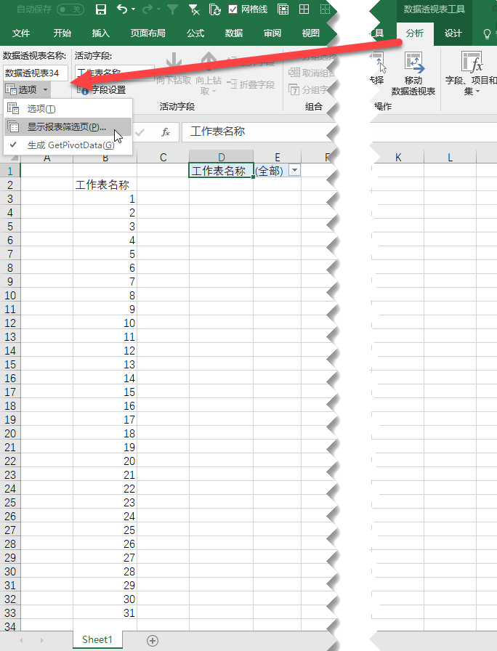Click the add new sheet plus icon

152,640
